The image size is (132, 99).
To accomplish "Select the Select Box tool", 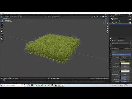I will click(2, 21).
